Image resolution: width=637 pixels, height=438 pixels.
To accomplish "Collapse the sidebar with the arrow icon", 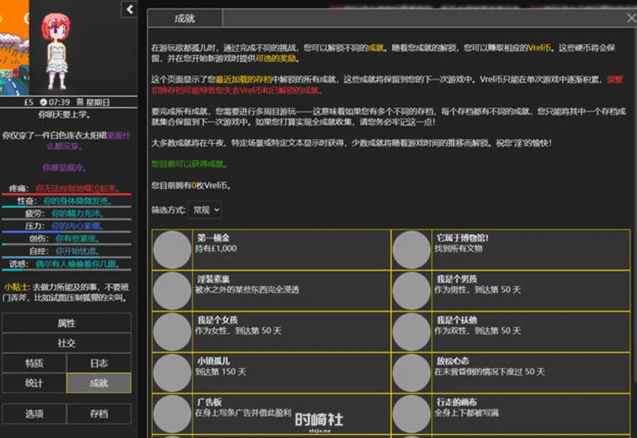I will (x=129, y=9).
